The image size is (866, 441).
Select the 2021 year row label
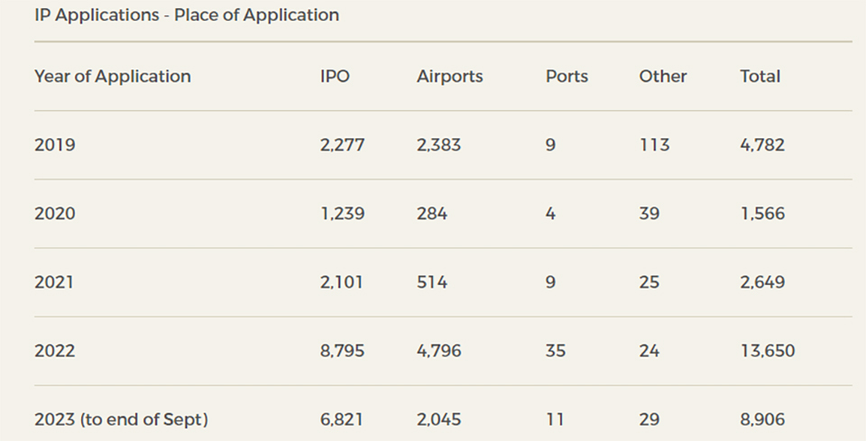pos(54,282)
